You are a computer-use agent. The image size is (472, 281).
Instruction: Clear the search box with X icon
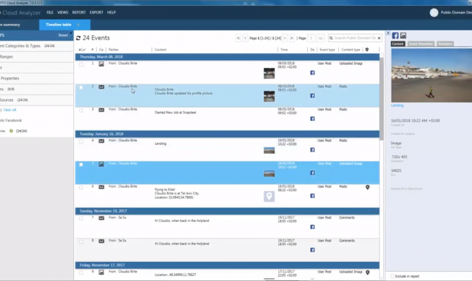(379, 38)
